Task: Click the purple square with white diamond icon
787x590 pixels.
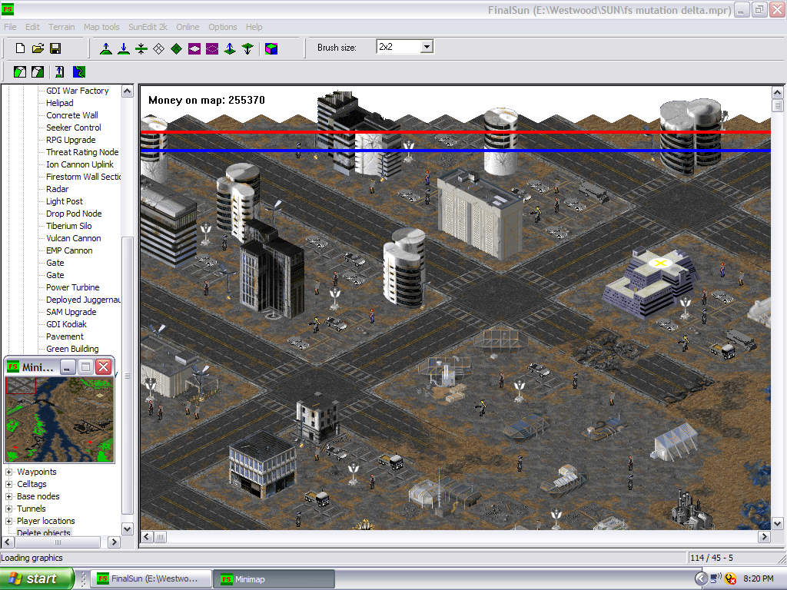Action: (x=194, y=48)
